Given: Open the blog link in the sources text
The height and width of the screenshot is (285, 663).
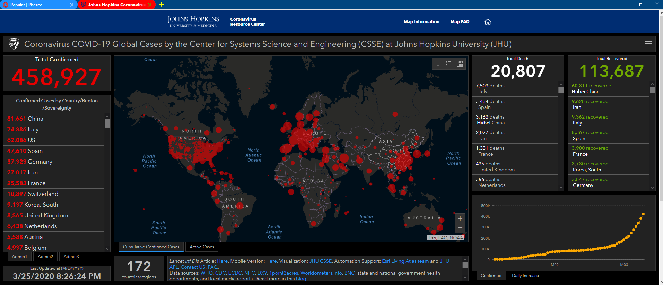Looking at the screenshot, I should (301, 279).
